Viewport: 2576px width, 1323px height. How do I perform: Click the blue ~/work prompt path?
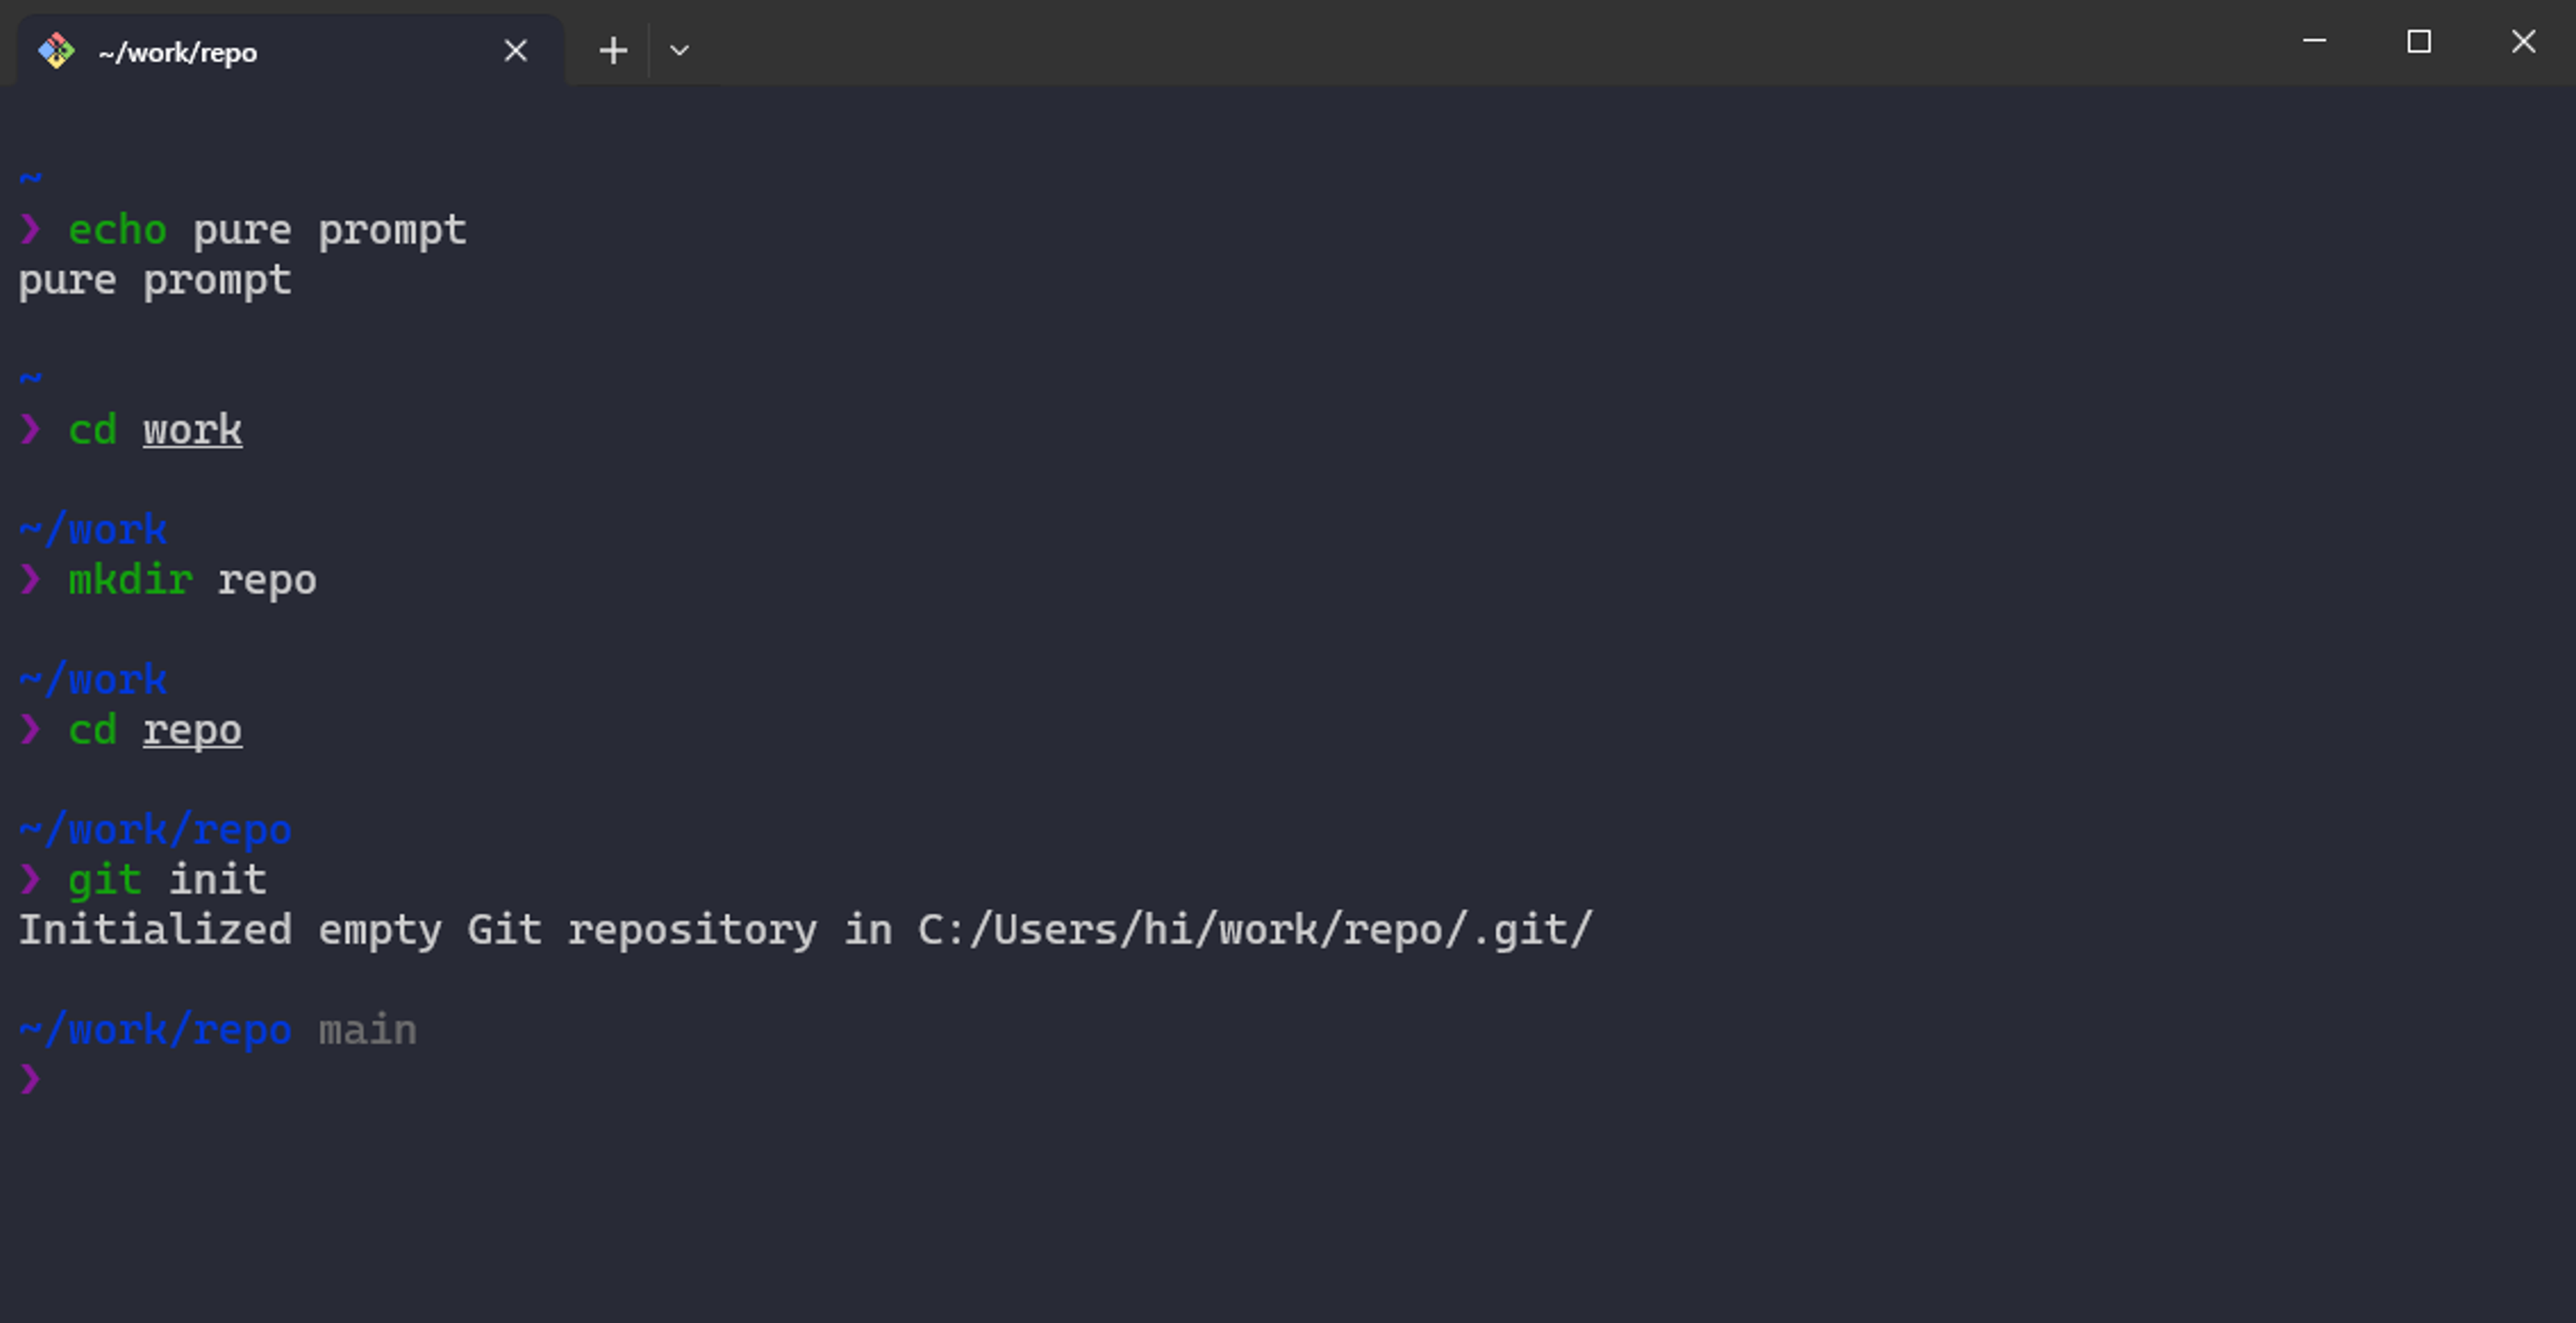click(x=93, y=528)
